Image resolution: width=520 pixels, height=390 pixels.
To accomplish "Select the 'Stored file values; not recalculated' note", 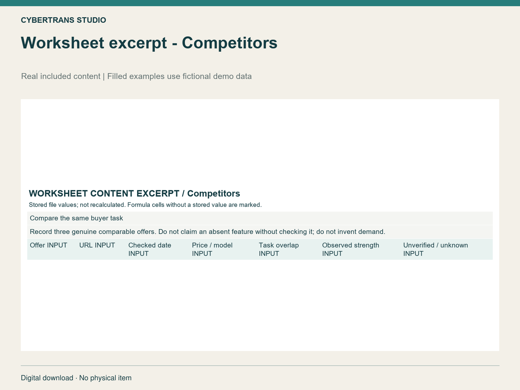I will [145, 205].
